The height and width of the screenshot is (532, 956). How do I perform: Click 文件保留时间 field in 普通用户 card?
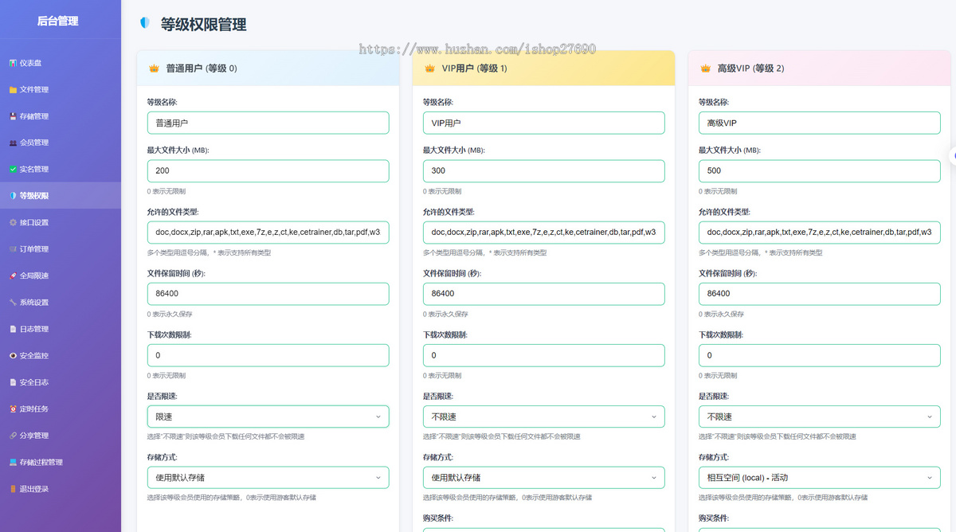[268, 294]
